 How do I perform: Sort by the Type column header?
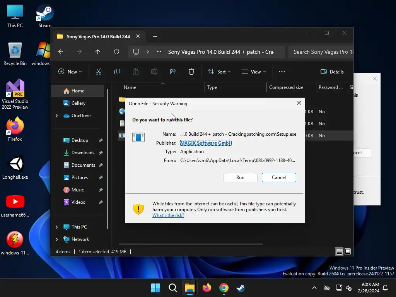236,87
